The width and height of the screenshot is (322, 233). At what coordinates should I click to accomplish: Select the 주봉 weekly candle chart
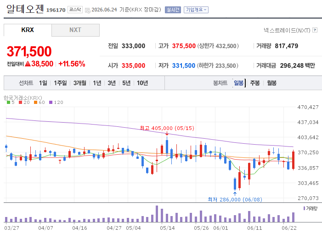coord(255,83)
